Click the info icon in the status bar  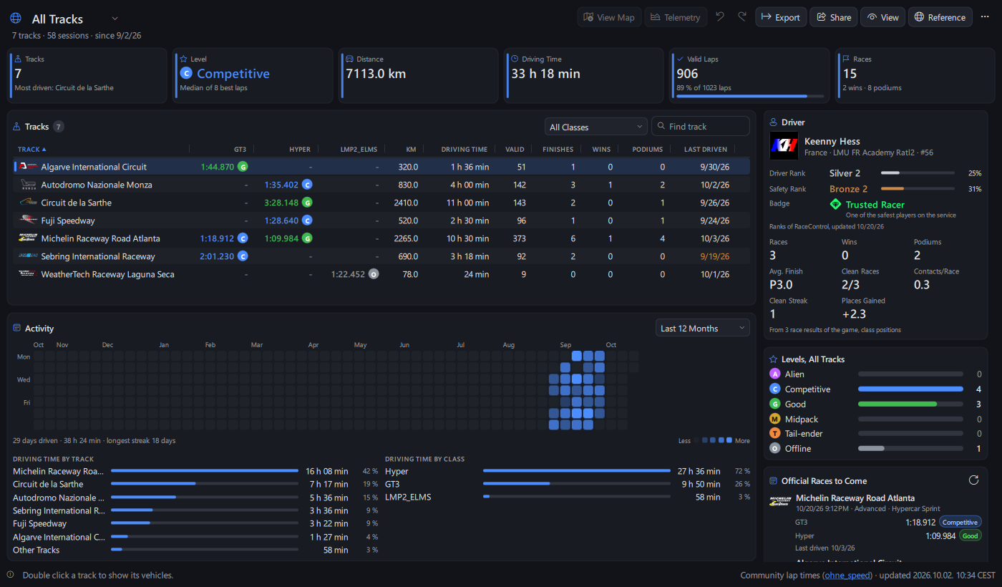11,575
